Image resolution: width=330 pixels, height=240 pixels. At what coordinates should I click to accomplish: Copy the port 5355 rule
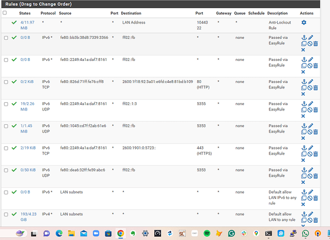[x=304, y=110]
